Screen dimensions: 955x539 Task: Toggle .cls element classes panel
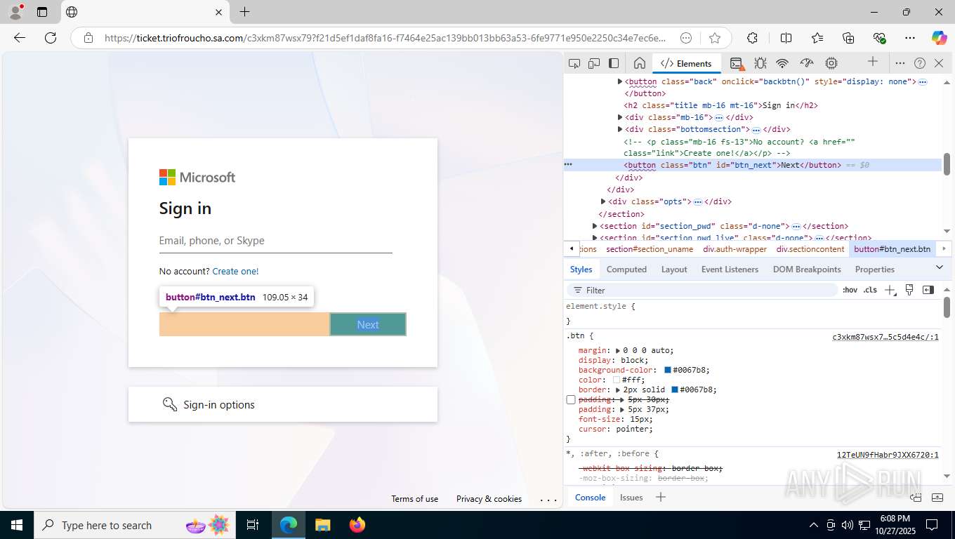point(870,290)
